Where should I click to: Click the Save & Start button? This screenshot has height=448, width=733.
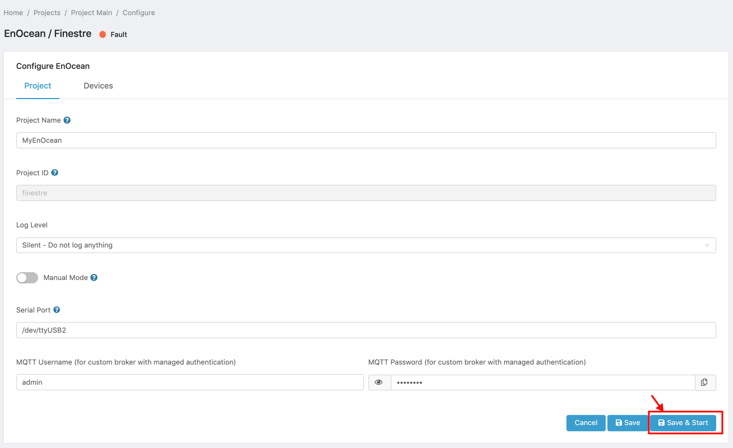click(683, 423)
